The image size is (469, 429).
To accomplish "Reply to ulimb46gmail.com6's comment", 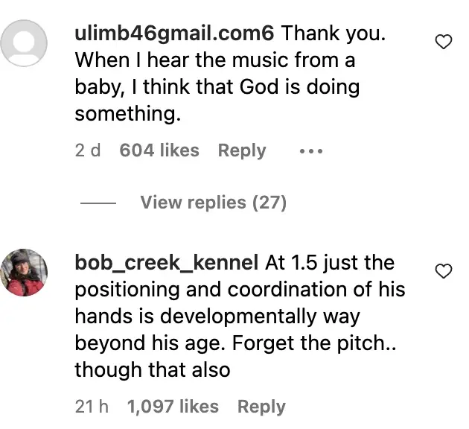I will point(241,150).
